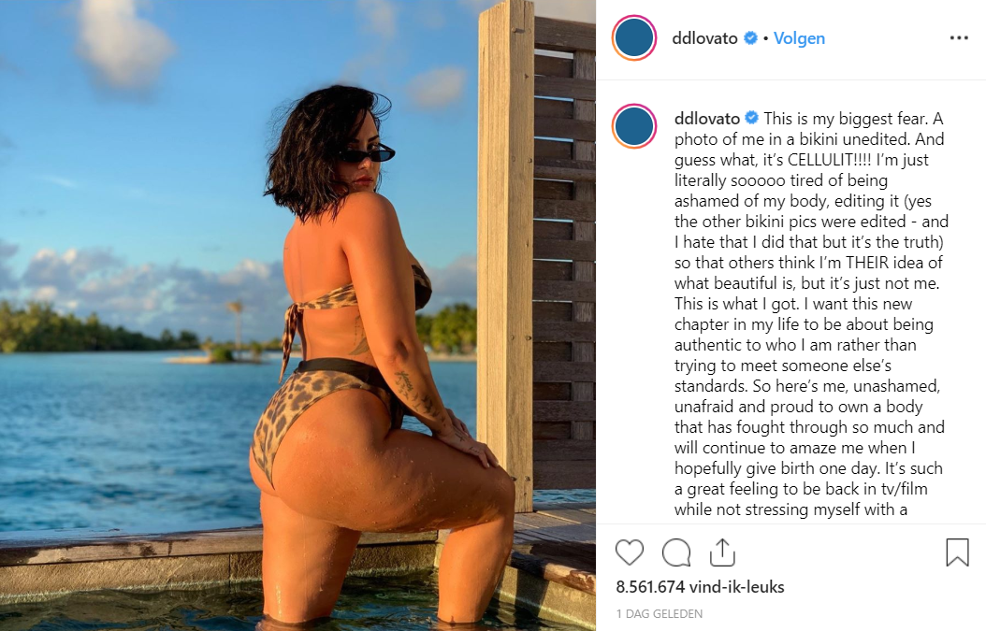Click the 1 DAG GELEDEN timestamp

tap(659, 613)
